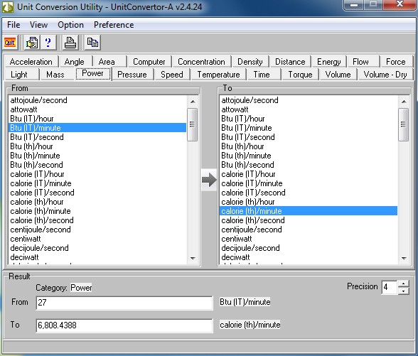Viewport: 418px width, 356px height.
Task: Click the To result field
Action: pos(124,325)
